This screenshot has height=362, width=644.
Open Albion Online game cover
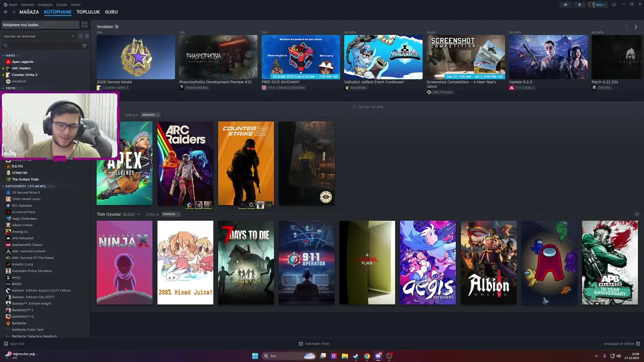[x=489, y=262]
